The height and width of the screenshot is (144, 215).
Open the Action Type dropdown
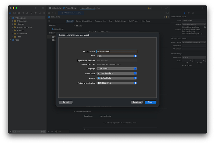pos(117,73)
